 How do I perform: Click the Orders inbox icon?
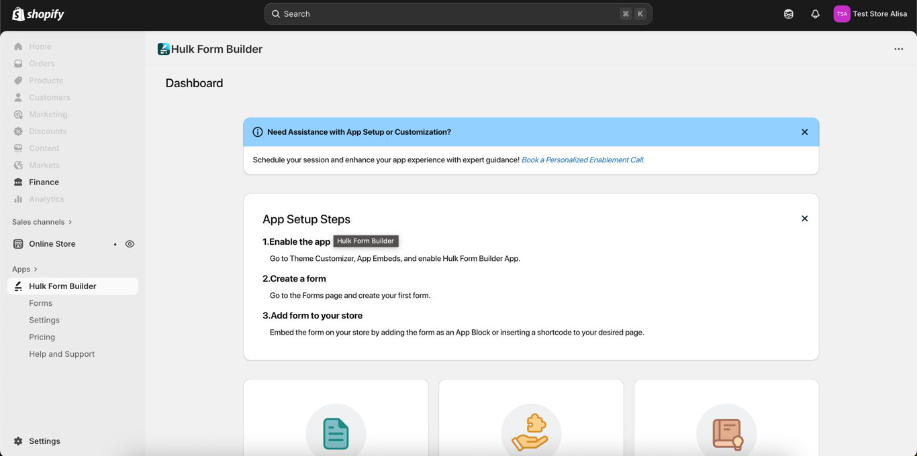point(18,64)
